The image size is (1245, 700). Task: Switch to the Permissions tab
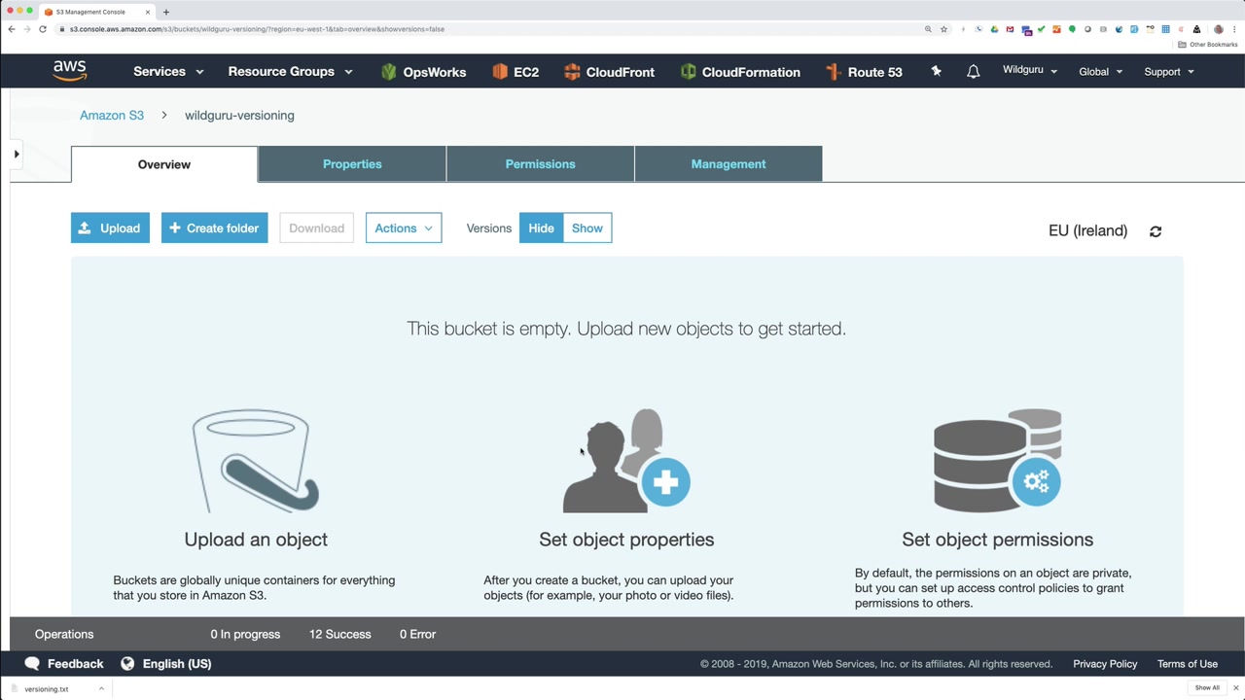tap(541, 164)
